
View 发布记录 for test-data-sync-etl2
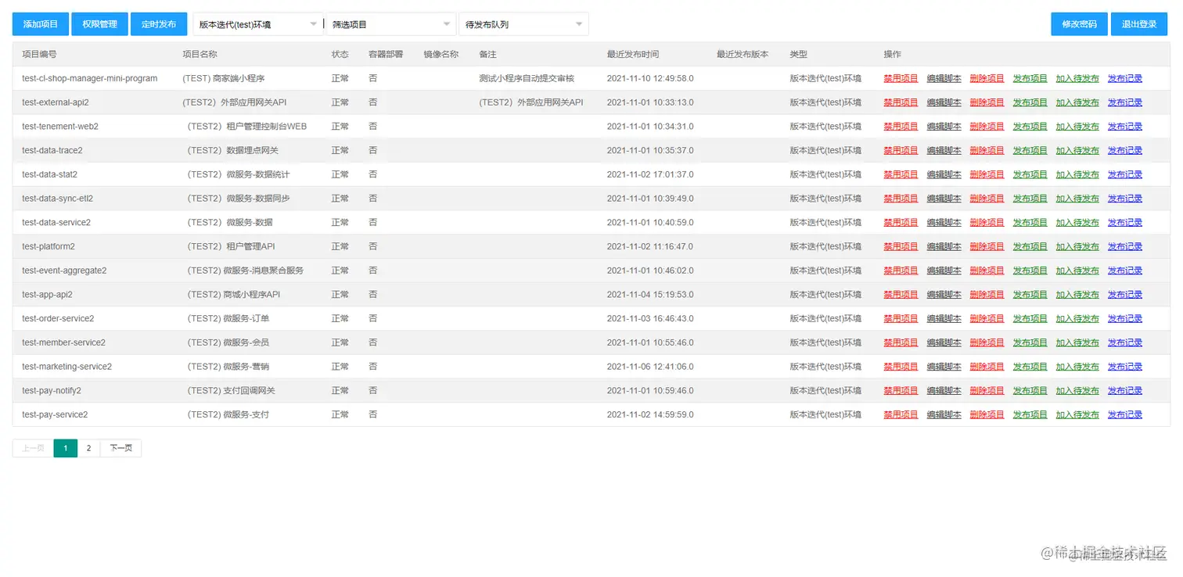1125,199
